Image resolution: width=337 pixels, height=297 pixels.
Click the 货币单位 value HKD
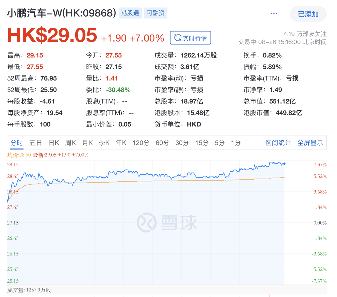194,124
